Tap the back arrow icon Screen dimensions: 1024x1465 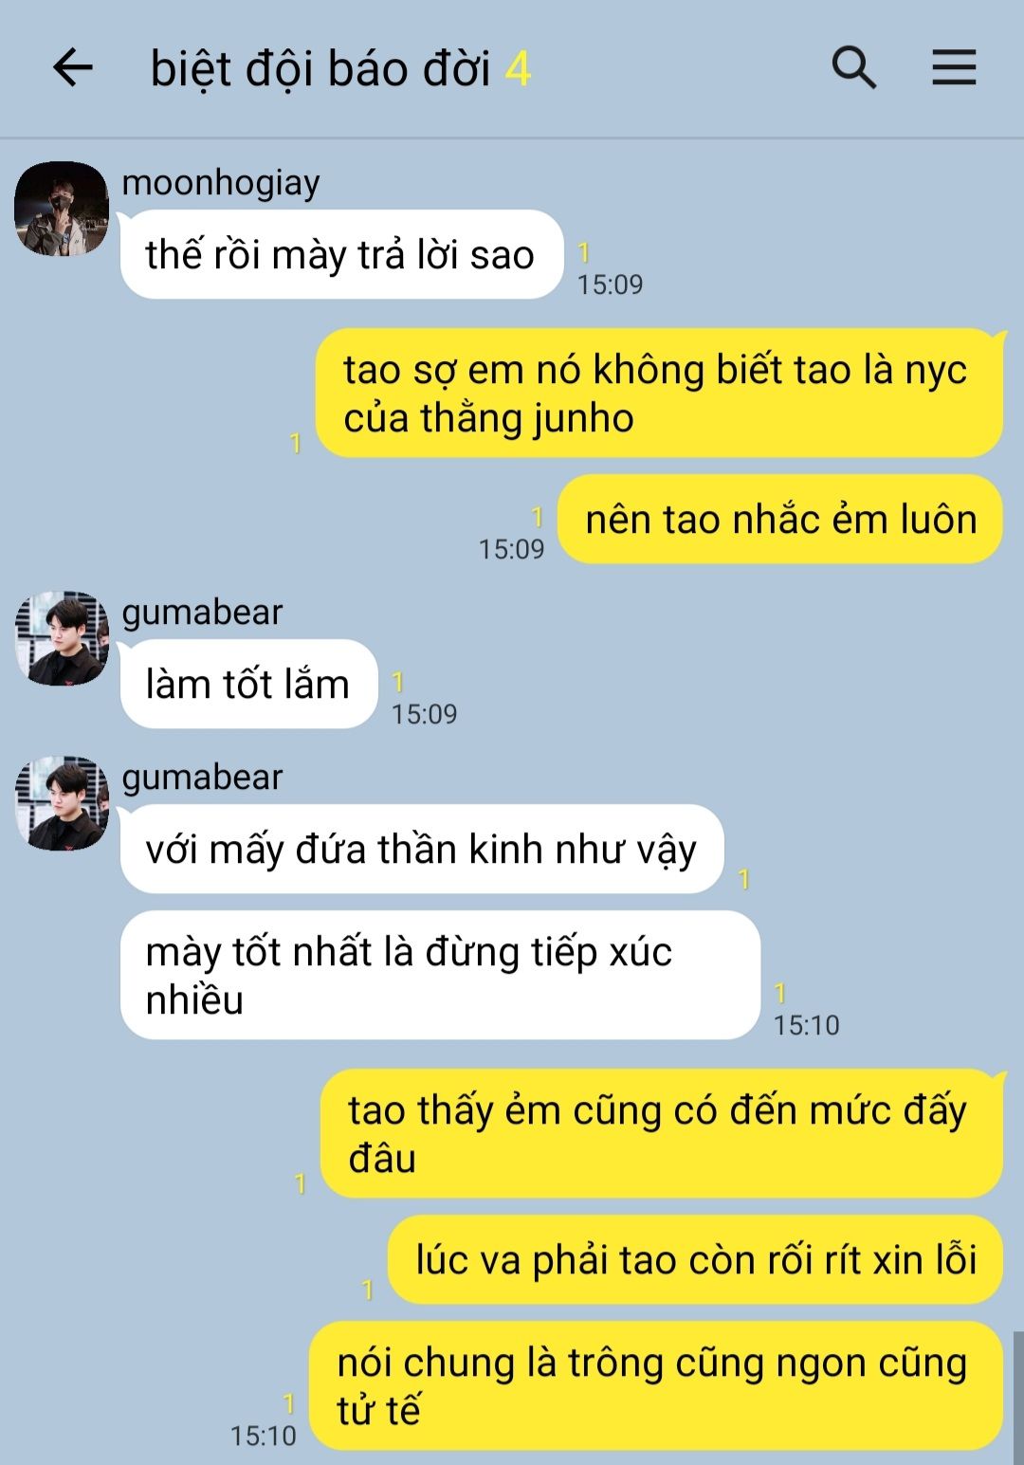click(73, 68)
